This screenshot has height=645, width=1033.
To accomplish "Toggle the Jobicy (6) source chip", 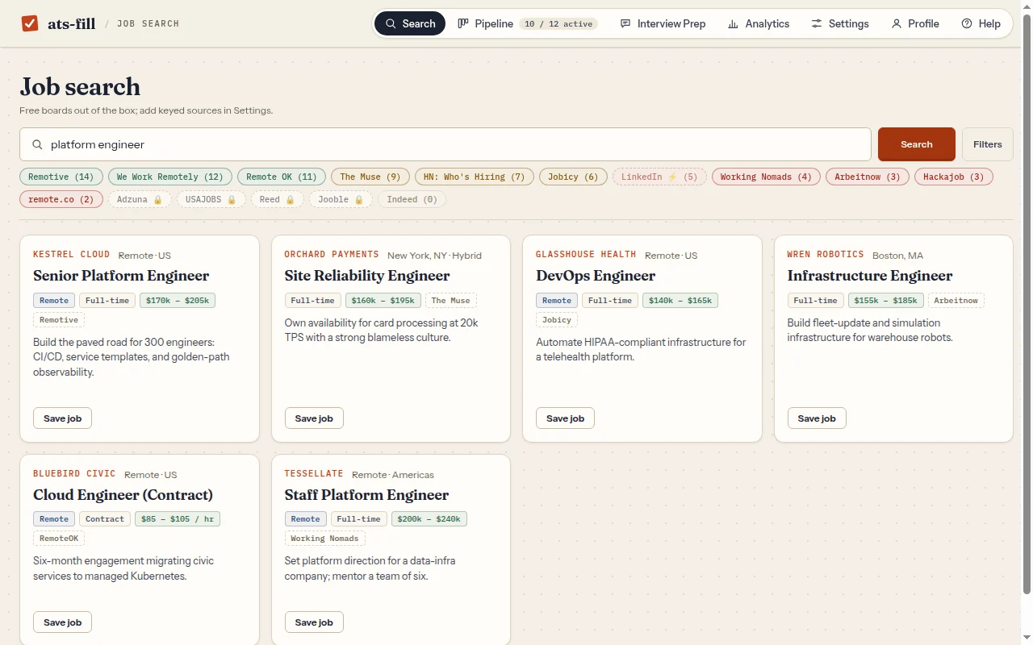I will point(573,177).
